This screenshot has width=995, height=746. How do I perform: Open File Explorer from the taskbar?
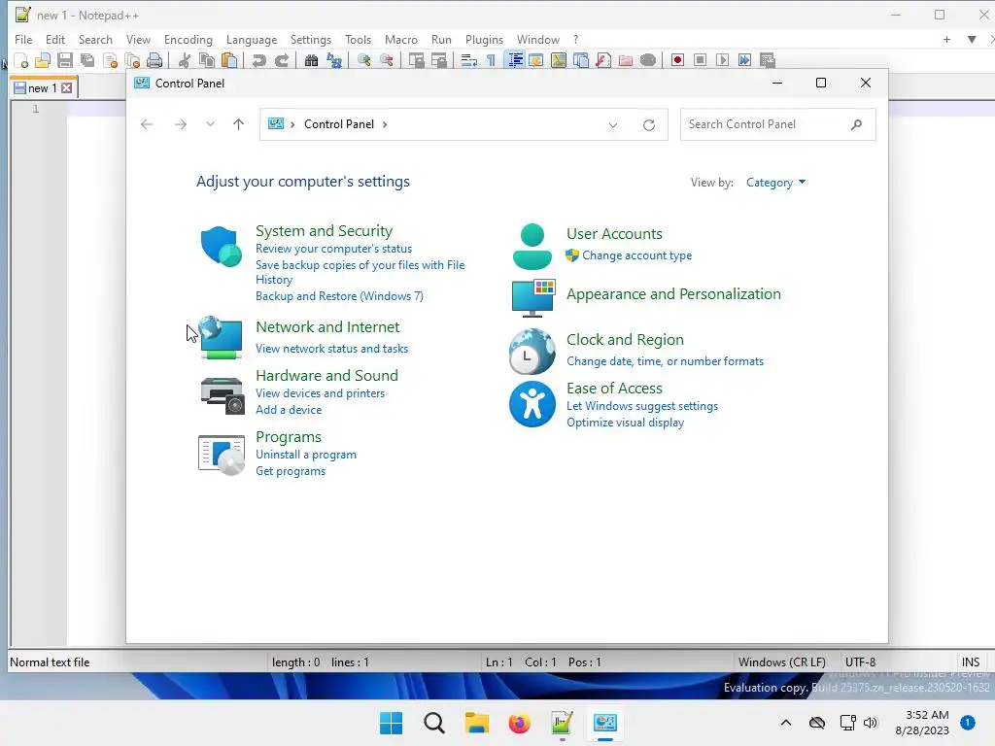pos(476,723)
